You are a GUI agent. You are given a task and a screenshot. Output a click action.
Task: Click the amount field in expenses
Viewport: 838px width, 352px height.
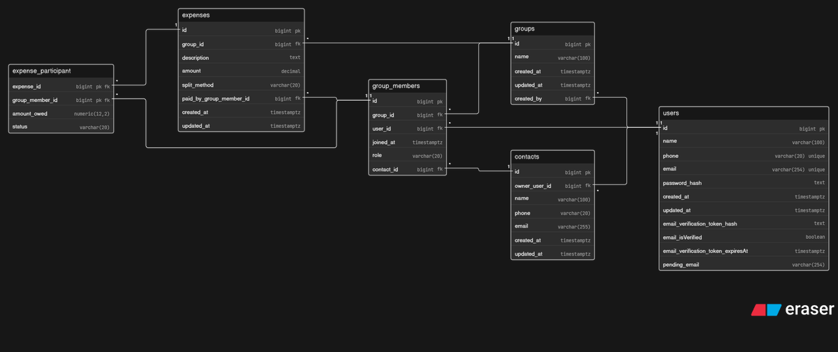click(241, 71)
